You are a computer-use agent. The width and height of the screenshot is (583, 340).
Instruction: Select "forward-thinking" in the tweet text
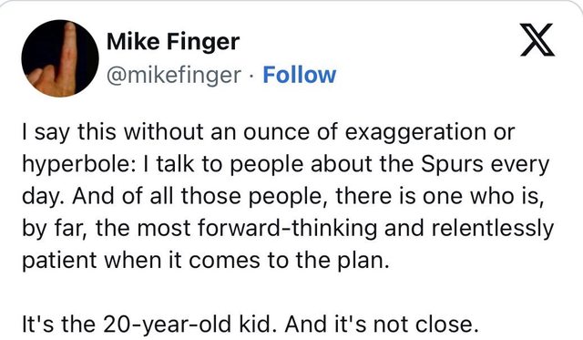(287, 229)
